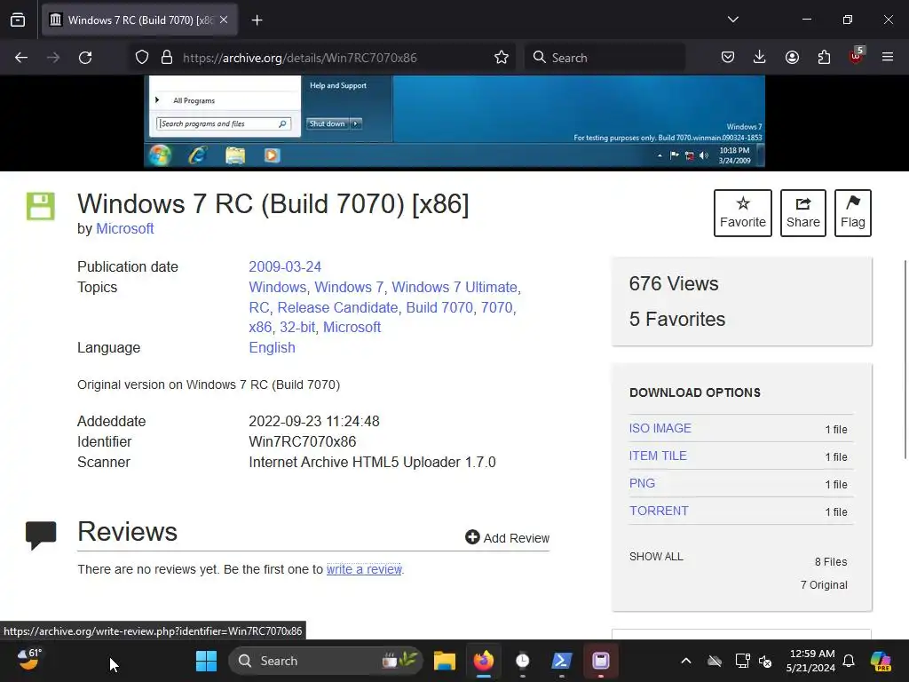Viewport: 909px width, 682px height.
Task: Bookmark this page with the star
Action: coord(502,58)
